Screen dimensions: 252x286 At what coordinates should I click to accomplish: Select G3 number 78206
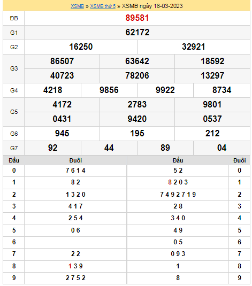(137, 75)
